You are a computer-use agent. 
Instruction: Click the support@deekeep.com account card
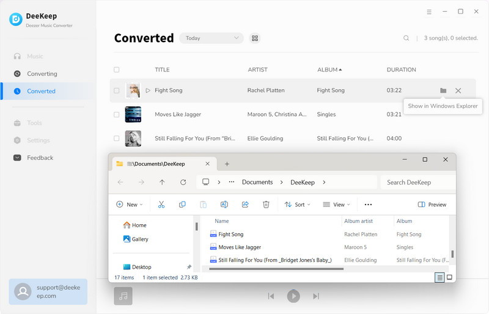coord(48,291)
